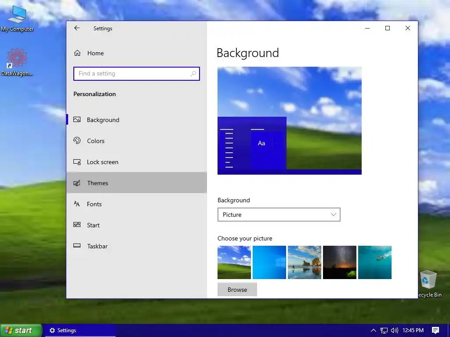Go back with the Settings back arrow
450x337 pixels.
[76, 28]
